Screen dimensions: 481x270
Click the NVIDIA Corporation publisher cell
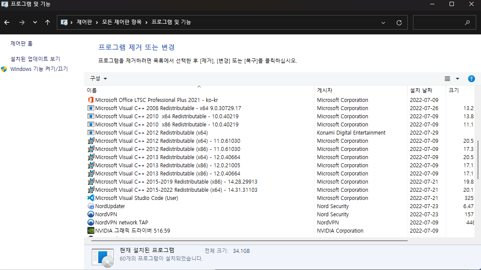[340, 230]
